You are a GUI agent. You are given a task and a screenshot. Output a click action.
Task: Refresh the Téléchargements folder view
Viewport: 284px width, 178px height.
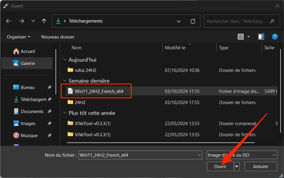[193, 21]
